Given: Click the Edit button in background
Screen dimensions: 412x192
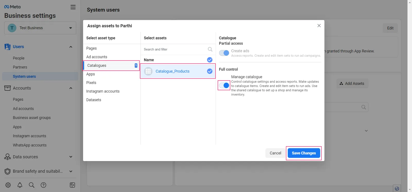Looking at the screenshot, I should point(390,28).
